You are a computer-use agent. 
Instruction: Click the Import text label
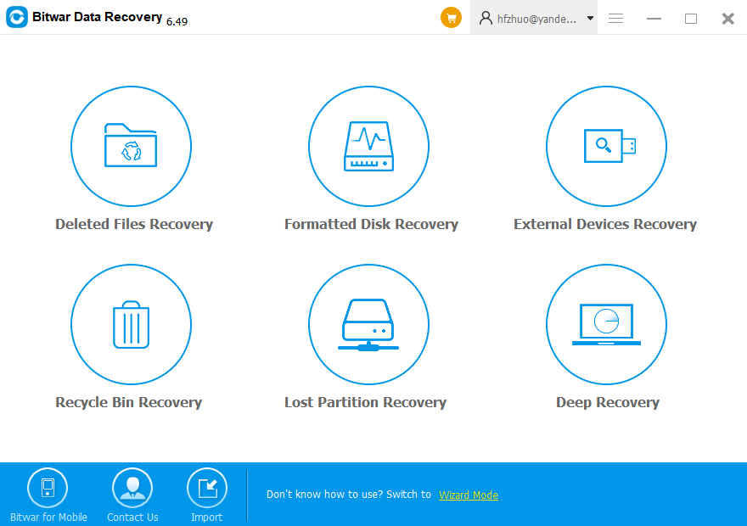pyautogui.click(x=207, y=517)
